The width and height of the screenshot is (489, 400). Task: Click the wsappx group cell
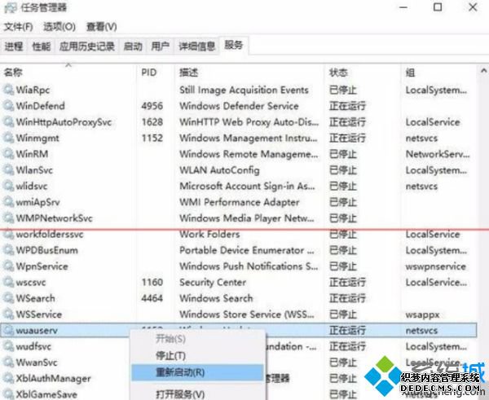[422, 315]
